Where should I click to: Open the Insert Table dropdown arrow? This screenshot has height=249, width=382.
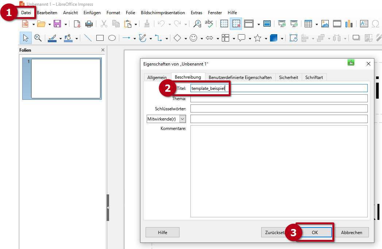(x=316, y=24)
